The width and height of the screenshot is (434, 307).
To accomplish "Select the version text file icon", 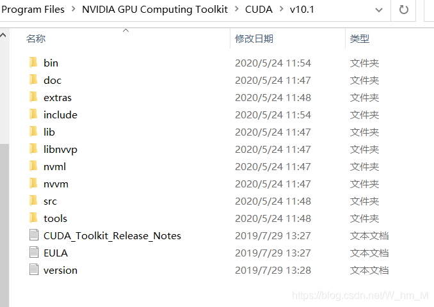I will pos(34,270).
